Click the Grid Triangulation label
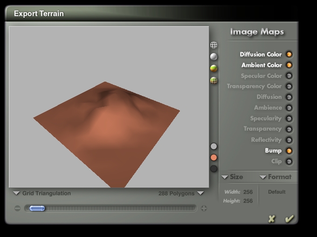This screenshot has height=237, width=317. point(47,194)
